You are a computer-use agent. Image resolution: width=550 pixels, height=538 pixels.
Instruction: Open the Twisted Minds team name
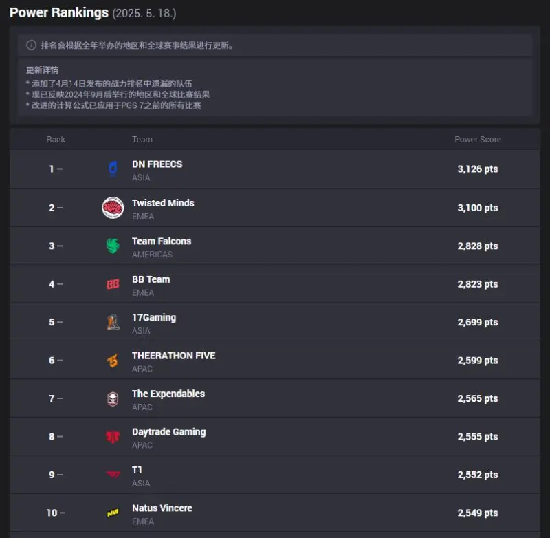click(x=163, y=203)
